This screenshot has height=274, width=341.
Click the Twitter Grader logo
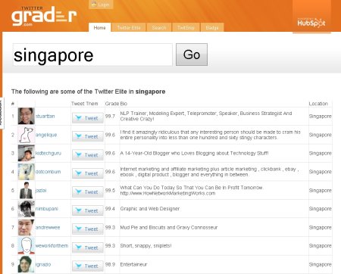point(44,16)
